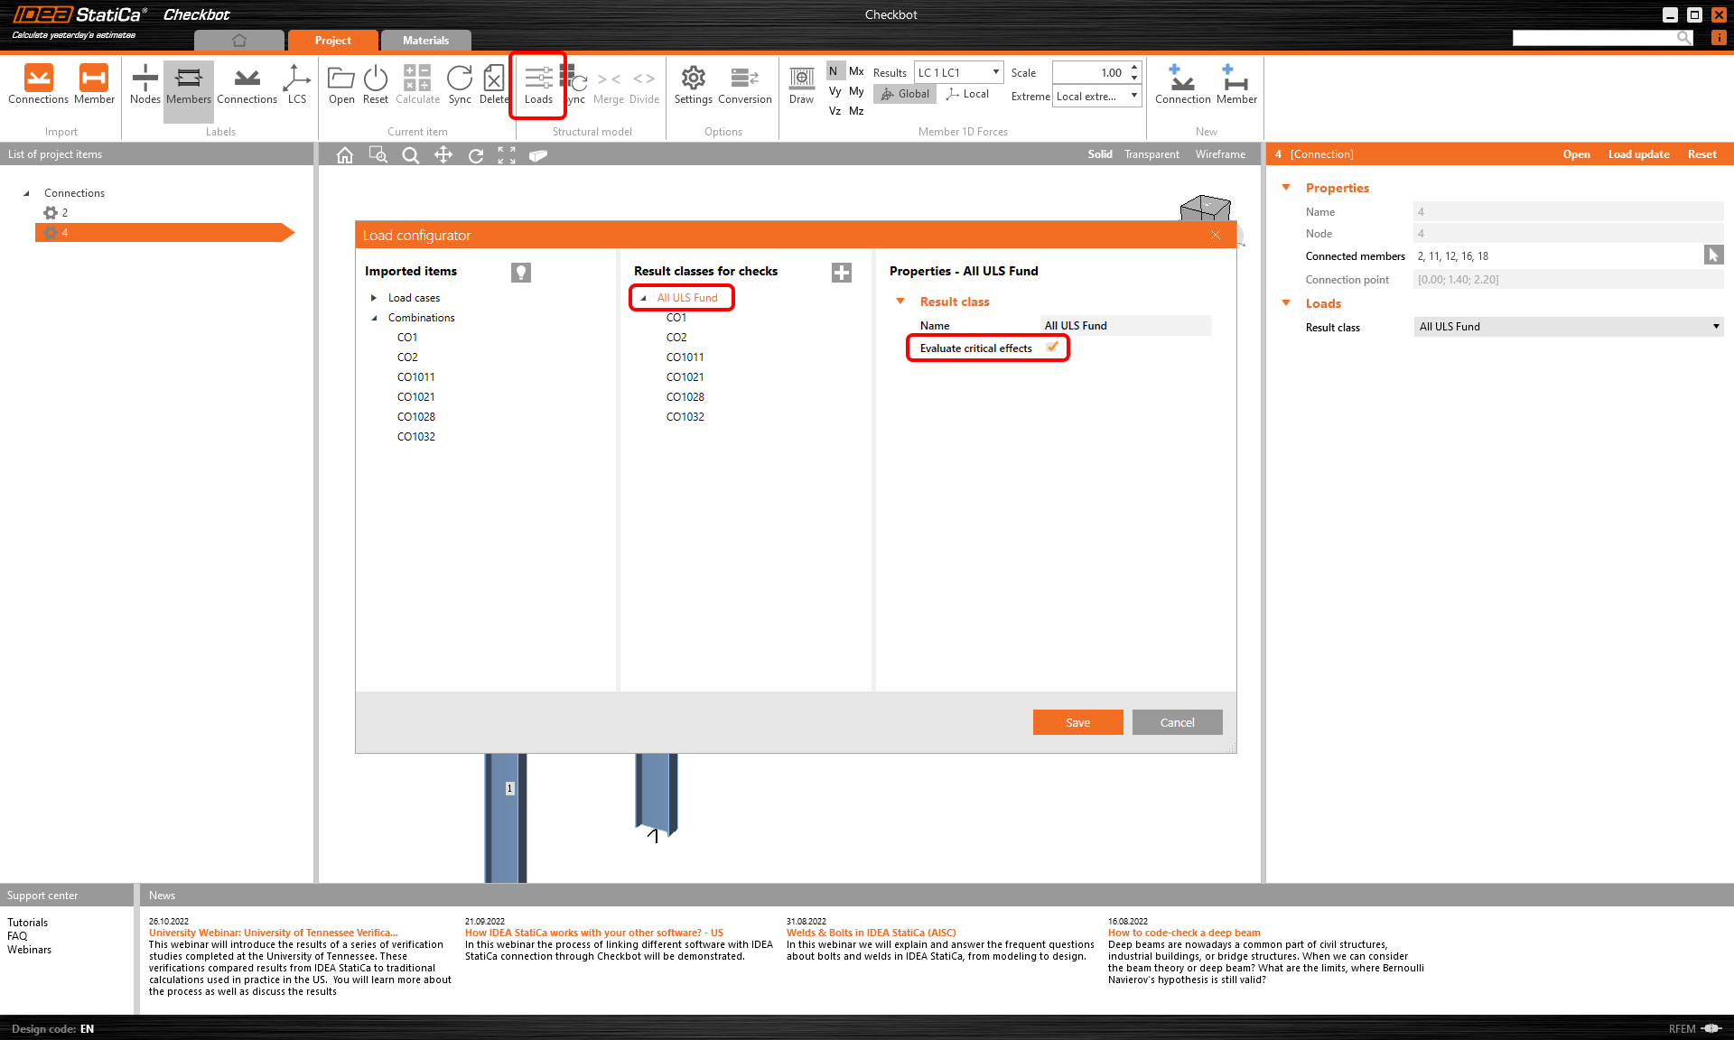Open the Loads configurator from the toolbar
Screen dimensions: 1734x1040
coord(538,85)
